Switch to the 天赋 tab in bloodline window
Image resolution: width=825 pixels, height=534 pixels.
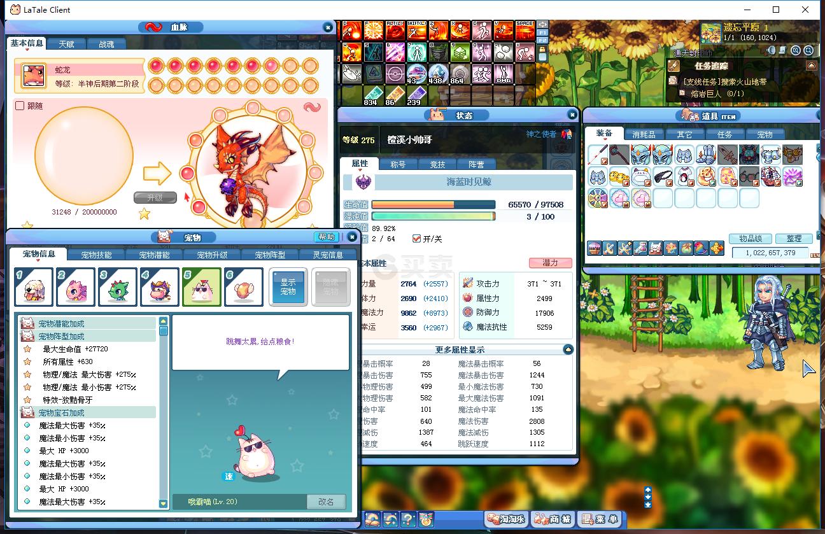66,44
